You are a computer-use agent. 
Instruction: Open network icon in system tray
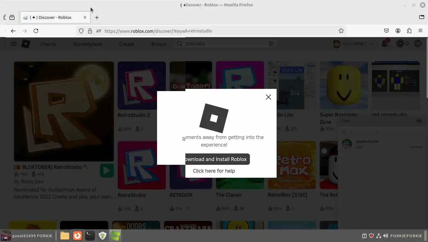click(379, 236)
